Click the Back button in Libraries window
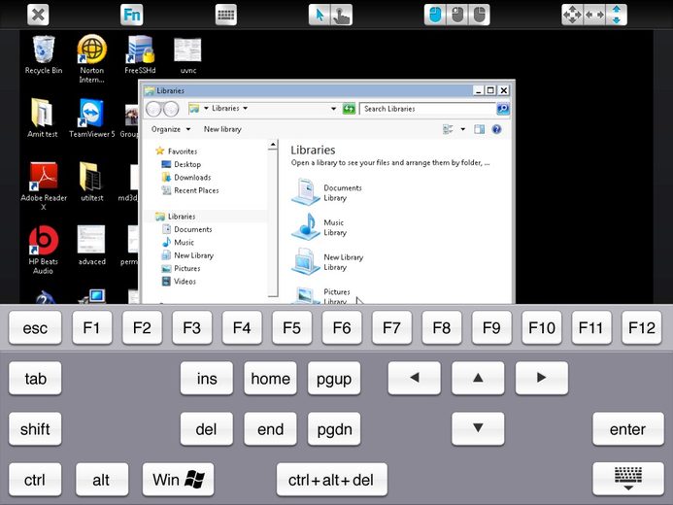 153,109
